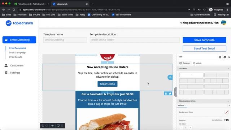Save the template
Viewport: 231px width, 130px height.
point(204,40)
